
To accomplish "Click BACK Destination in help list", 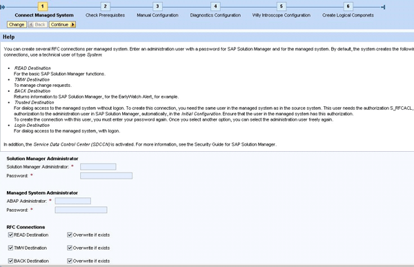I will 32,91.
